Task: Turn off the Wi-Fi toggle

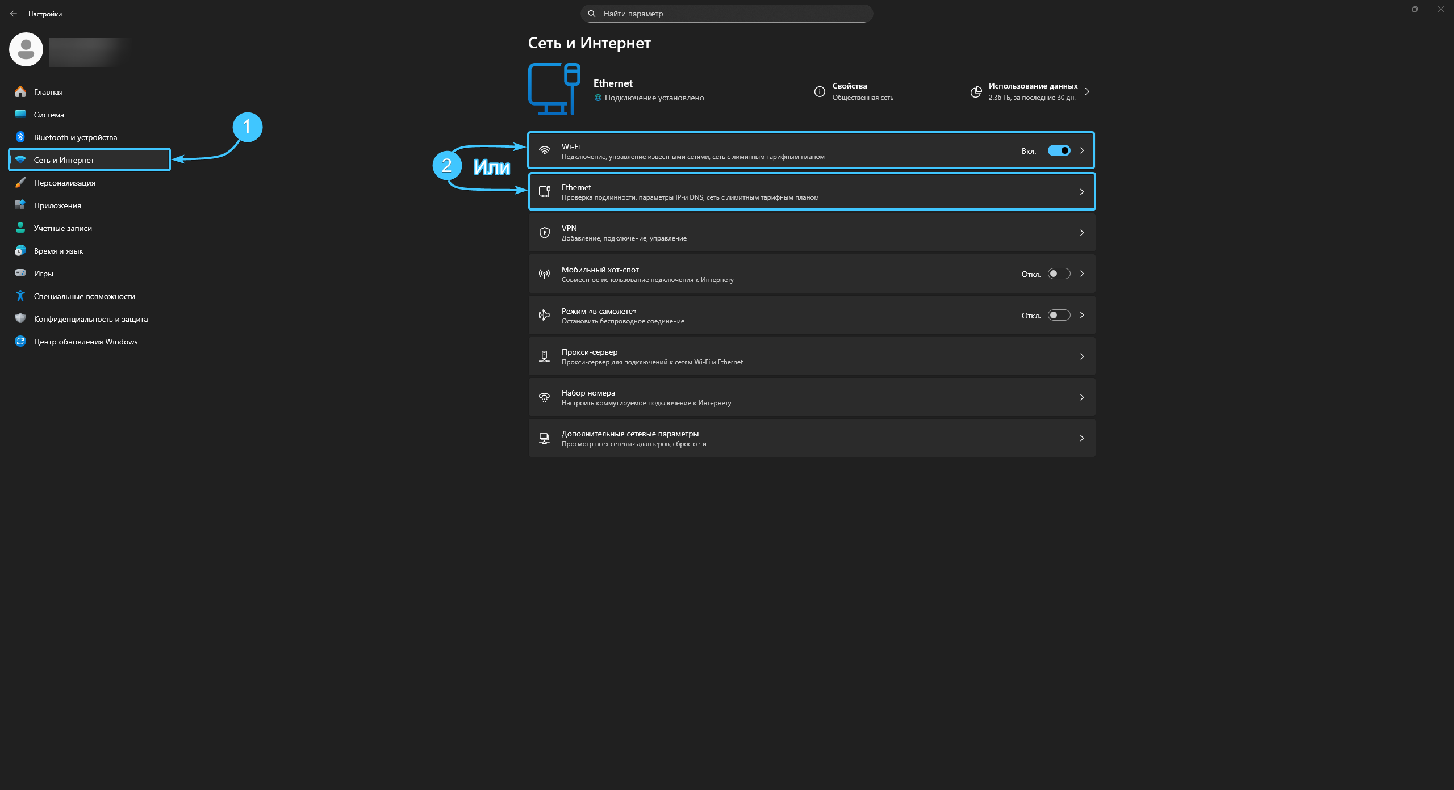Action: click(1059, 150)
